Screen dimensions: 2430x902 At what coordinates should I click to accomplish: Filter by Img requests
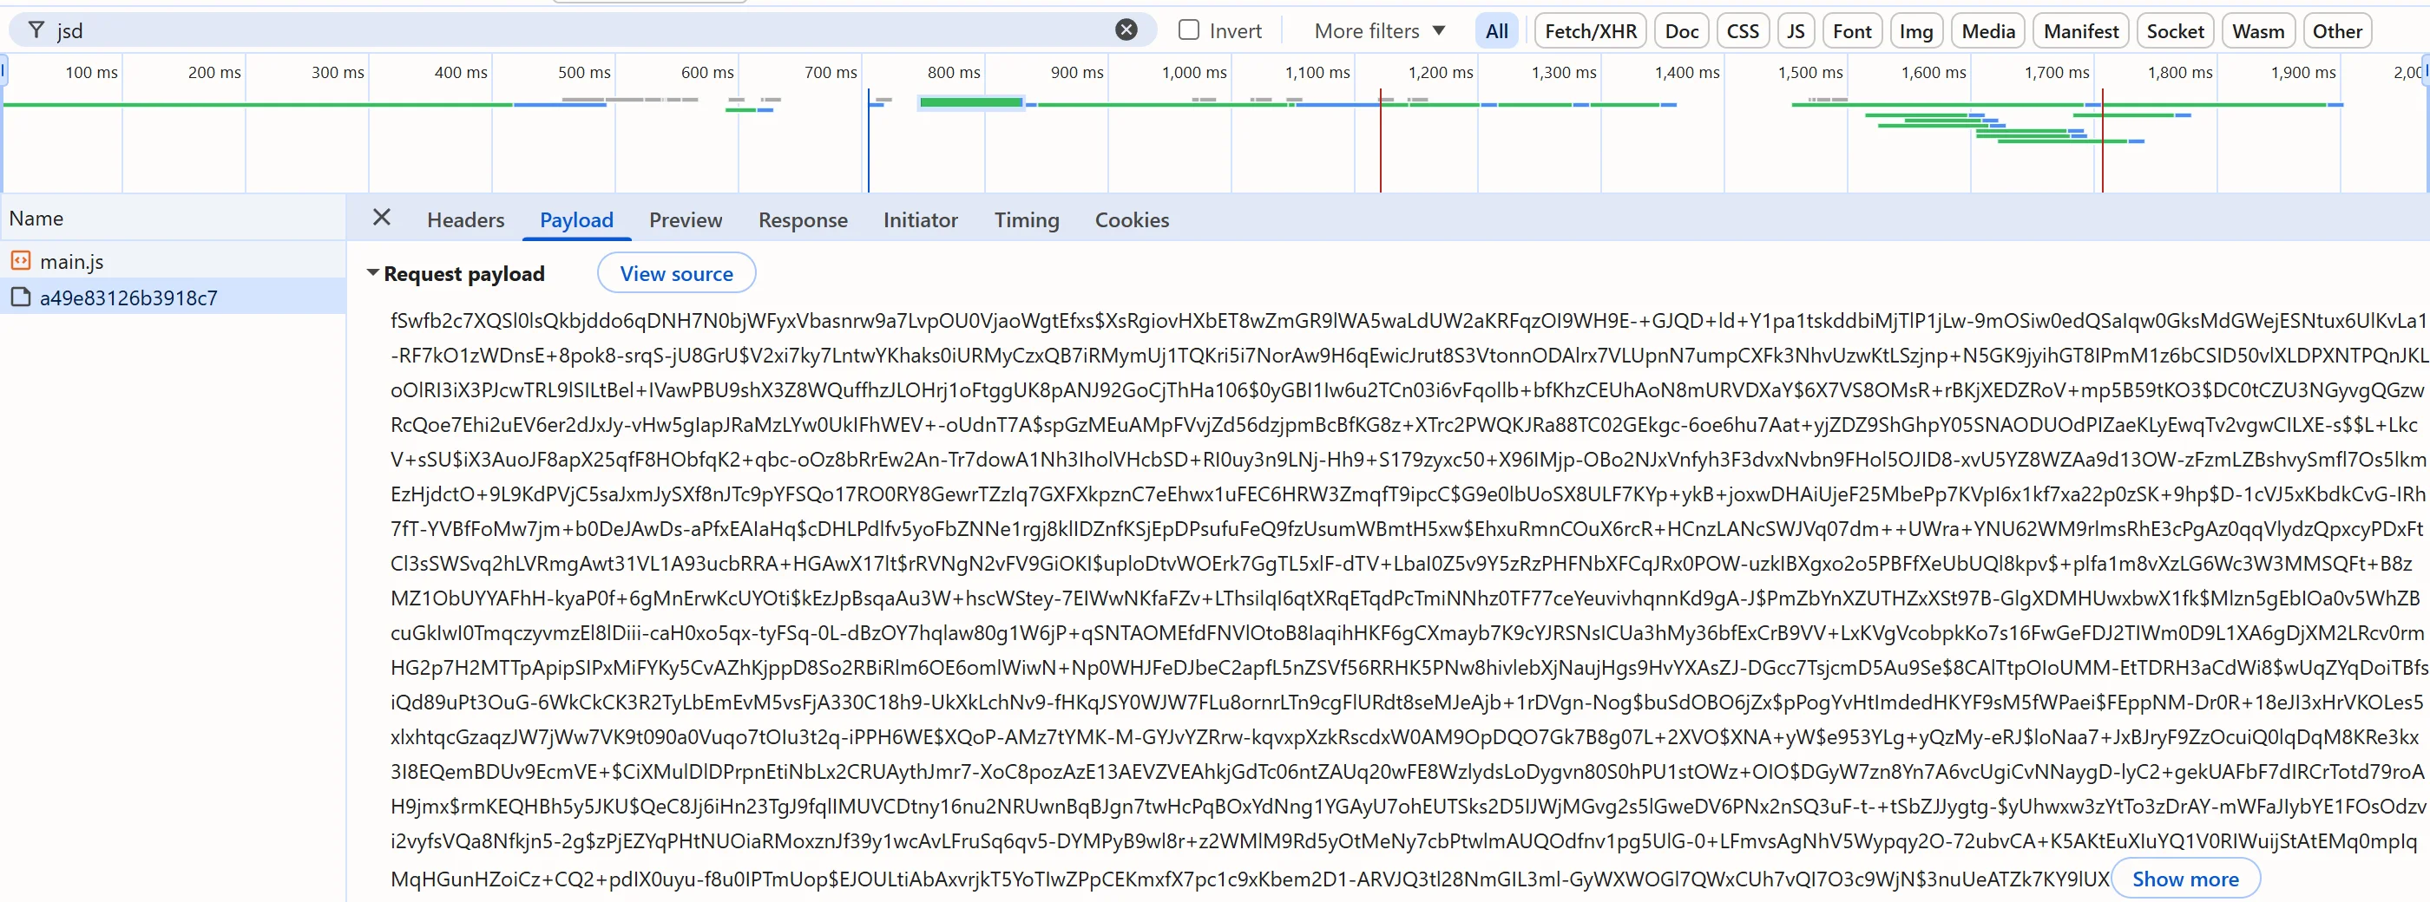pyautogui.click(x=1916, y=31)
